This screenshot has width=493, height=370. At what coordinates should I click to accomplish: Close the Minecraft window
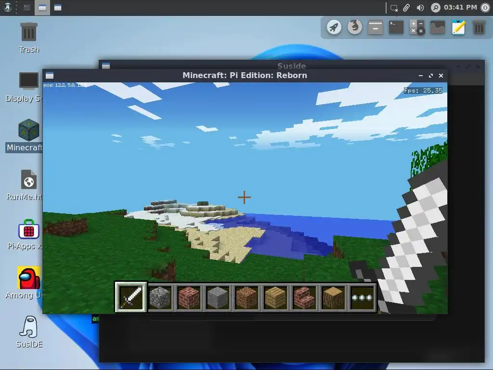click(x=441, y=76)
